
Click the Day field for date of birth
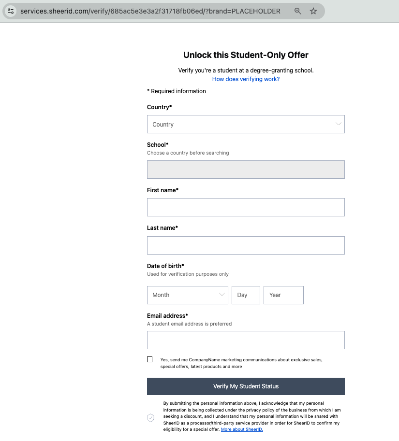pyautogui.click(x=246, y=295)
